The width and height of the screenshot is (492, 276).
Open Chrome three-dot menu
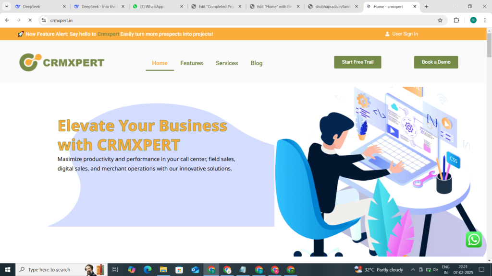click(x=485, y=20)
